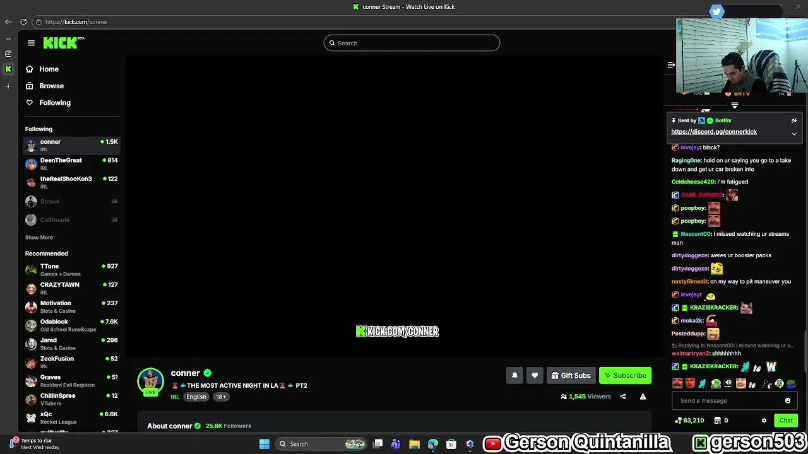
Task: Open the weather widget 'Temps to rise'
Action: (x=35, y=444)
